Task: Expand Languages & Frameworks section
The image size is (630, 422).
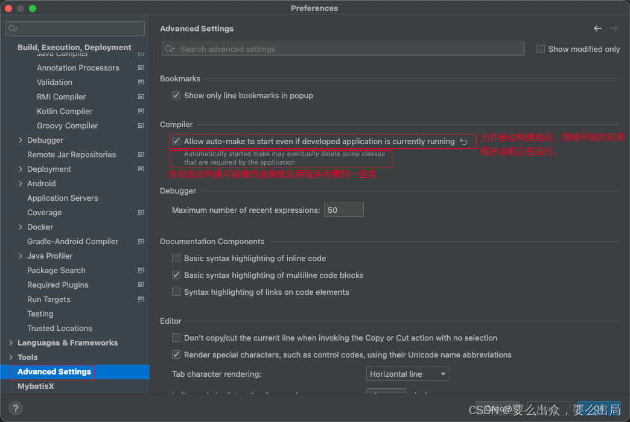Action: point(11,342)
